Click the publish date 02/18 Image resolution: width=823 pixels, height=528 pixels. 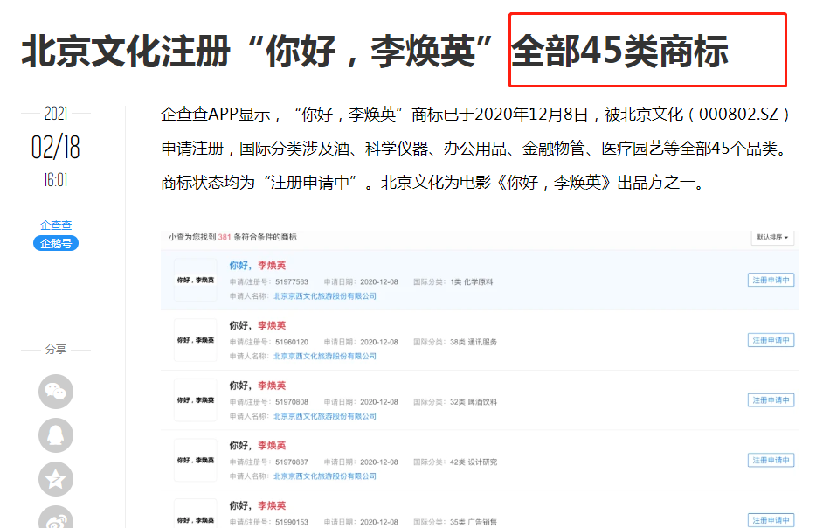tap(54, 147)
